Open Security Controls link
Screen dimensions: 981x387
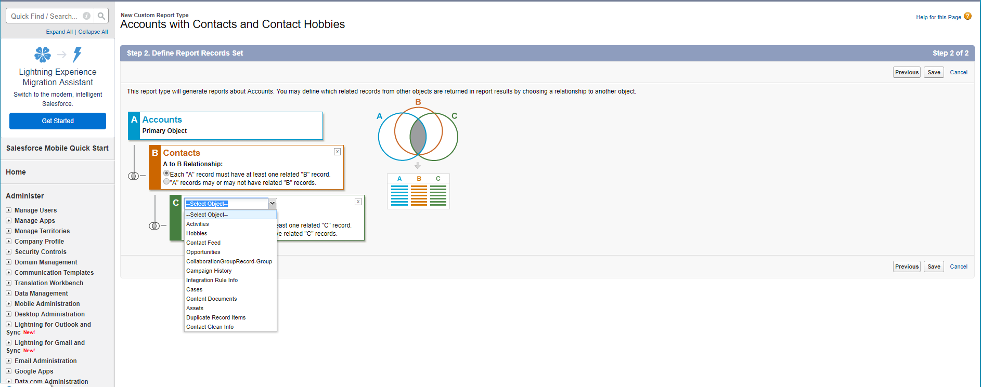click(x=41, y=252)
